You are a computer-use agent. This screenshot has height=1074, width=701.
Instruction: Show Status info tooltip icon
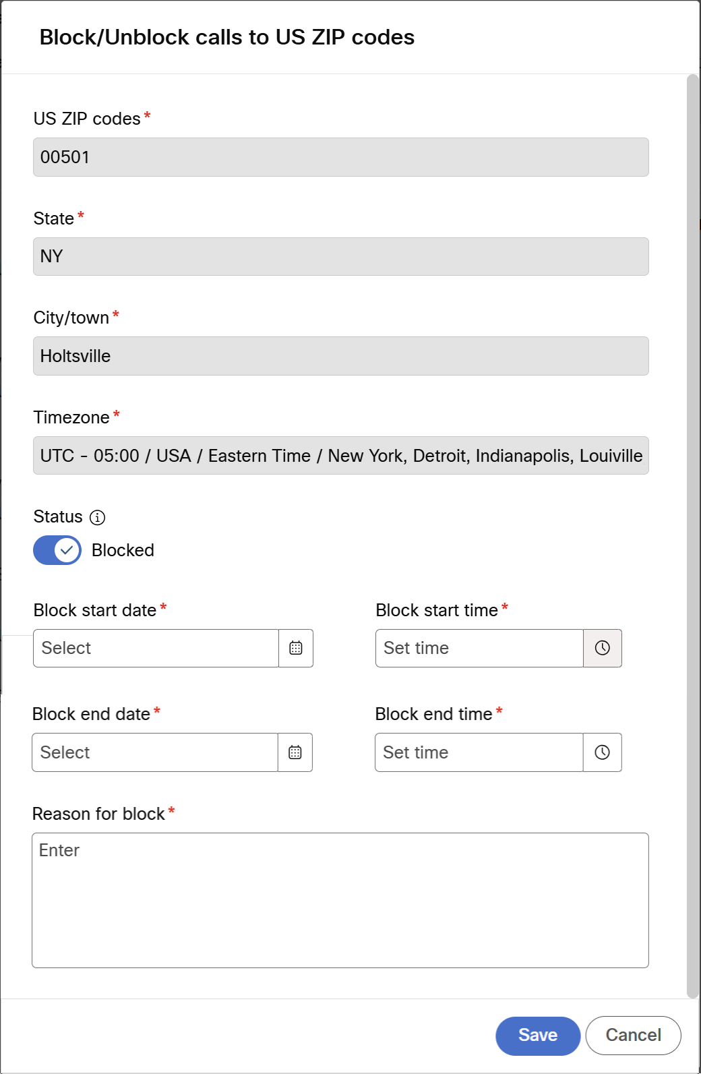[x=98, y=517]
